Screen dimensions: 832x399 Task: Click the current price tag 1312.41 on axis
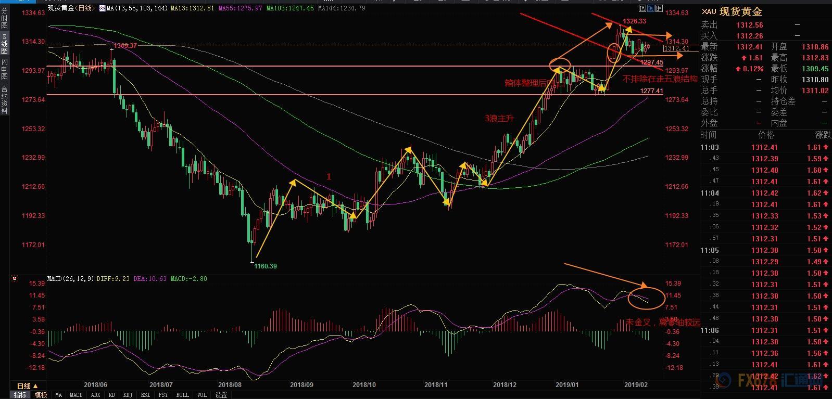[680, 48]
